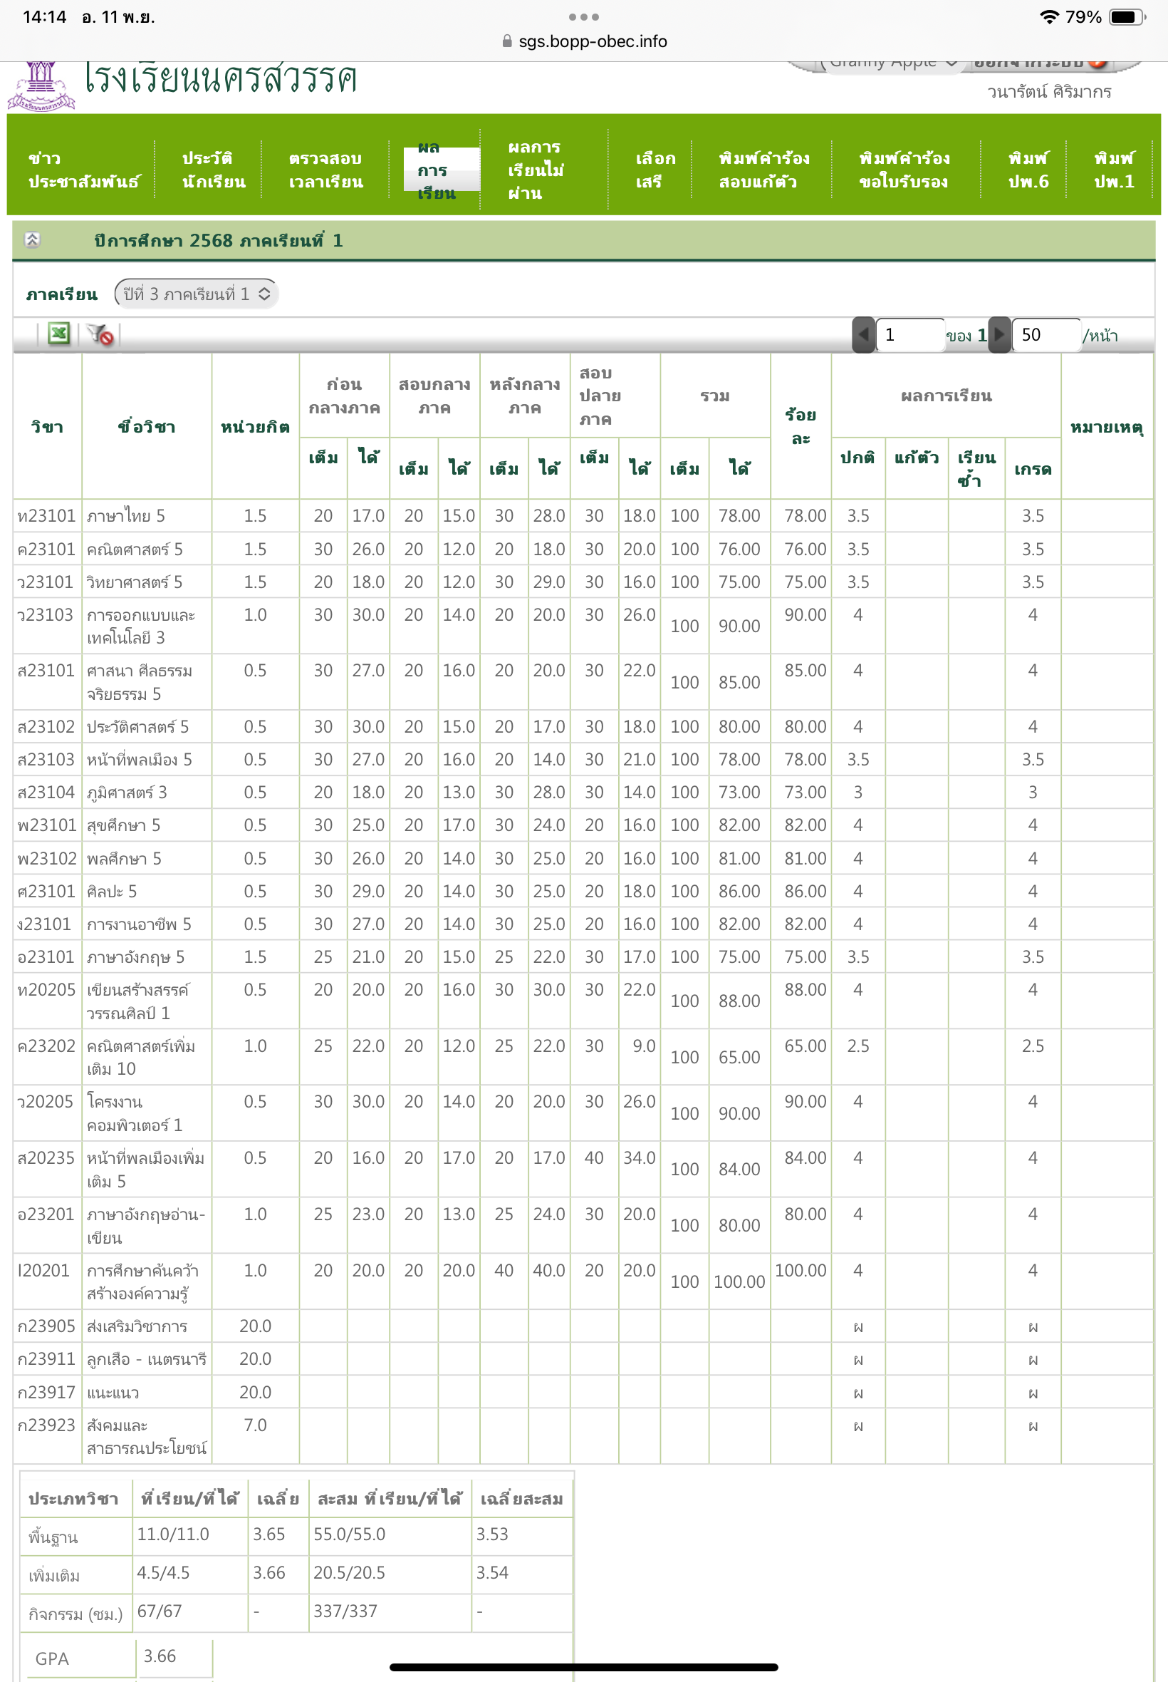Viewport: 1168px width, 1682px height.
Task: Go to ตรวจสอบเวลาเรียน page
Action: (325, 170)
